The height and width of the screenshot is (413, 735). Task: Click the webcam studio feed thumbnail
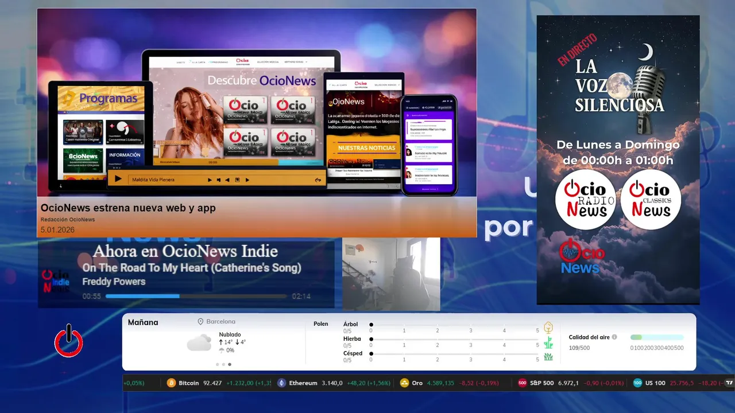tap(391, 274)
